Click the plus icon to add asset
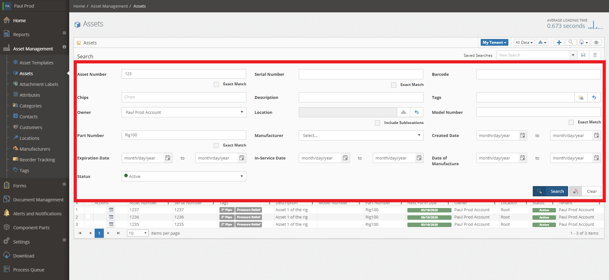Screen dimensions: 609x280 (559, 42)
